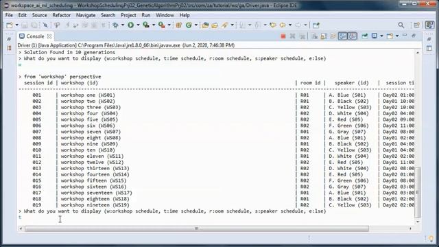The width and height of the screenshot is (439, 247).
Task: Click the Pin Editor icon
Action: pyautogui.click(x=316, y=25)
